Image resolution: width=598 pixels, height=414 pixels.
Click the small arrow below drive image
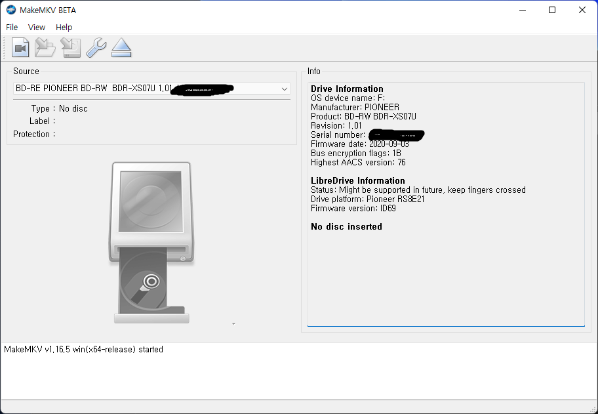(x=233, y=323)
